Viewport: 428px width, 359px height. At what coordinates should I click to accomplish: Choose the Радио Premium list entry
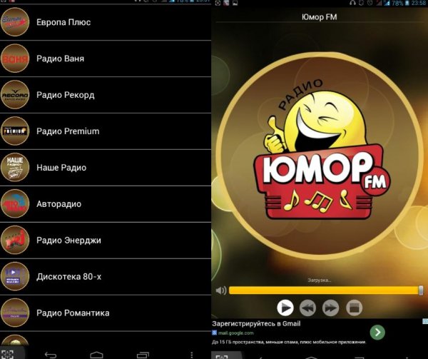click(106, 131)
